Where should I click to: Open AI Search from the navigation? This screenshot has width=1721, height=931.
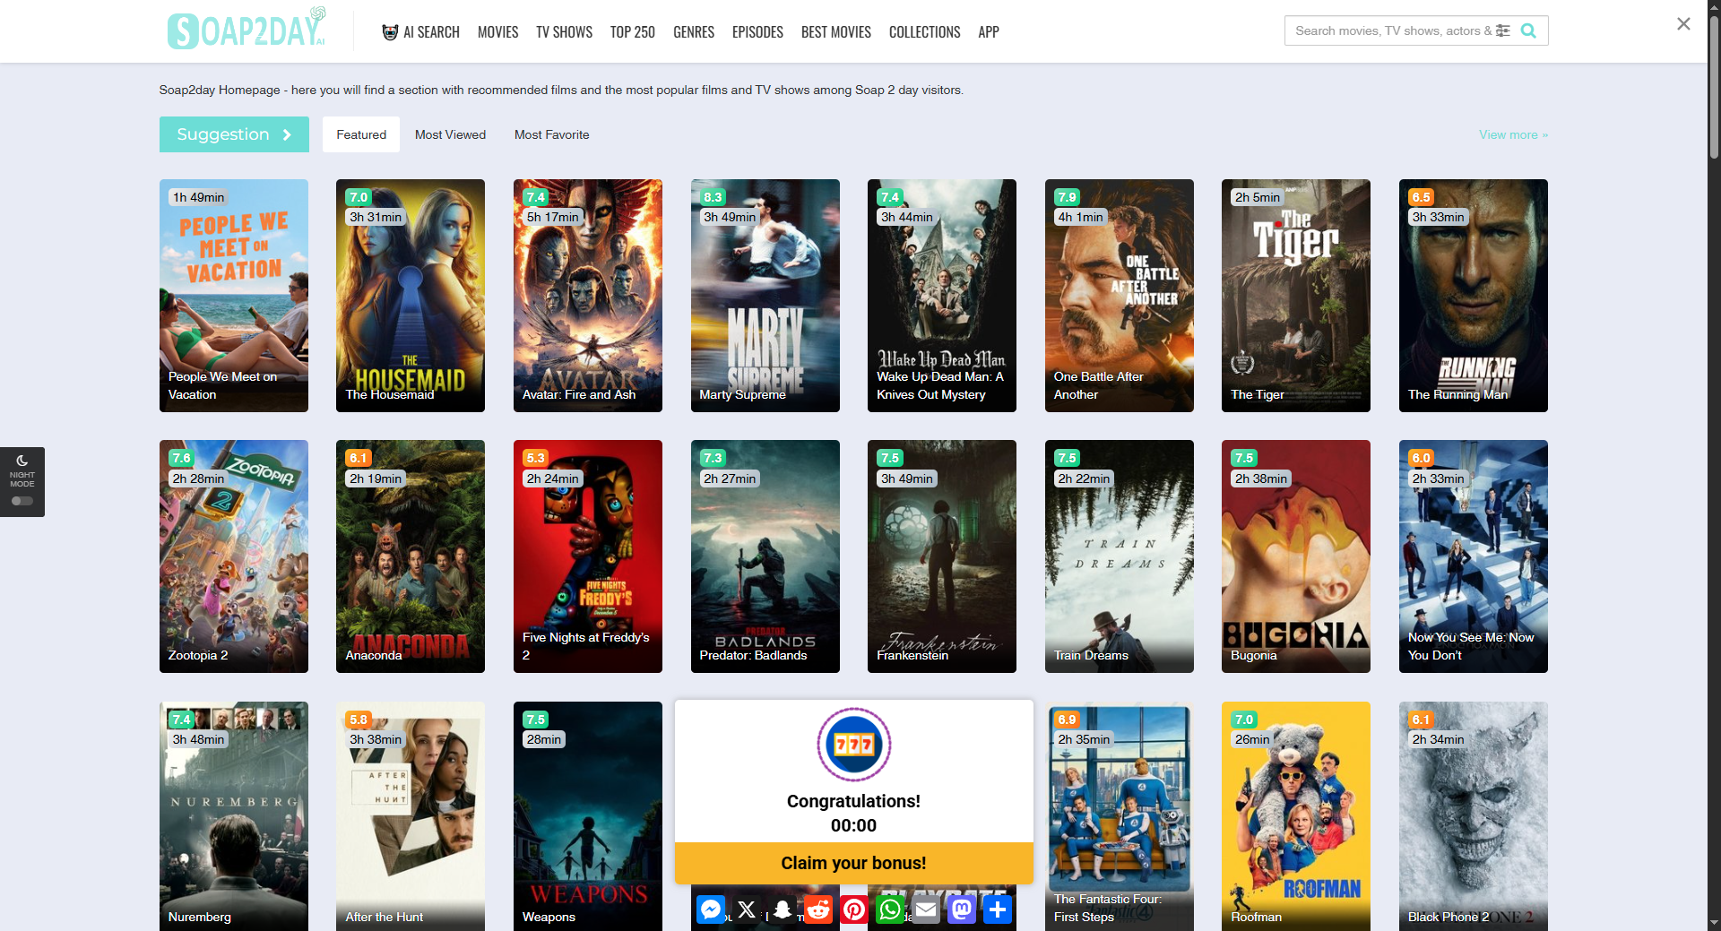click(x=420, y=32)
